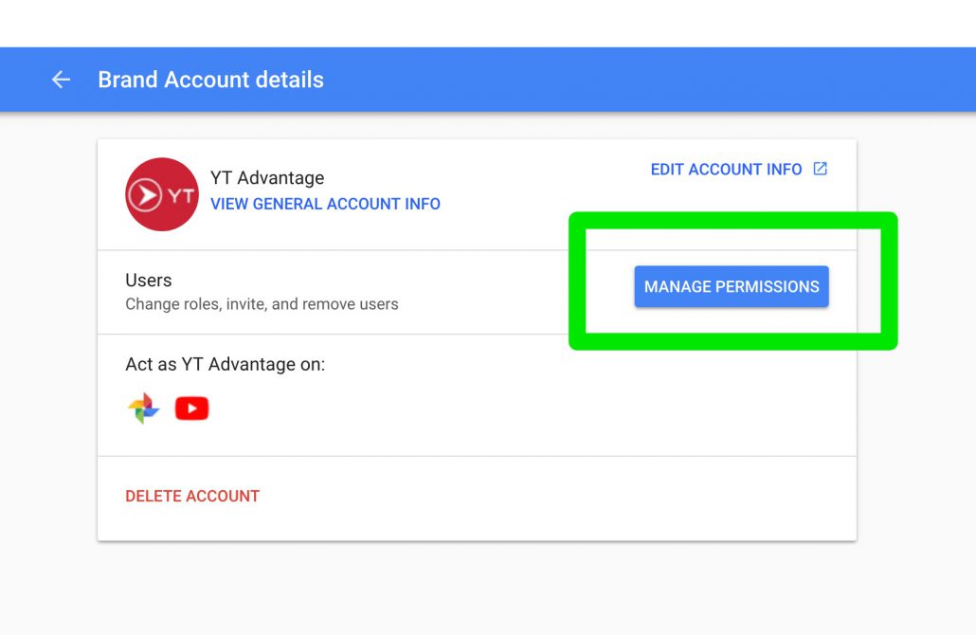Open Edit Account Info link
This screenshot has height=635, width=976.
click(726, 170)
